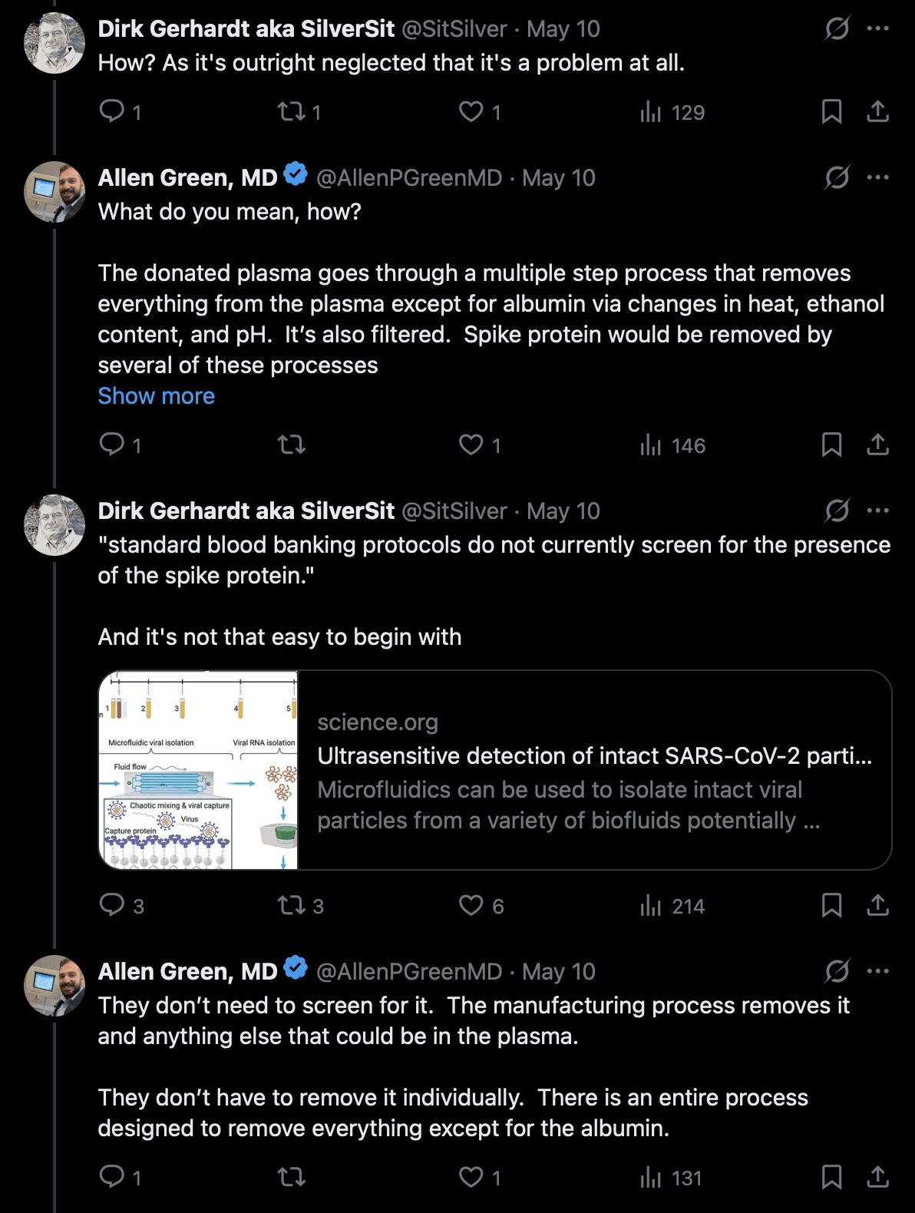The height and width of the screenshot is (1213, 915).
Task: Open more menu on Allen's last post
Action: tap(877, 971)
